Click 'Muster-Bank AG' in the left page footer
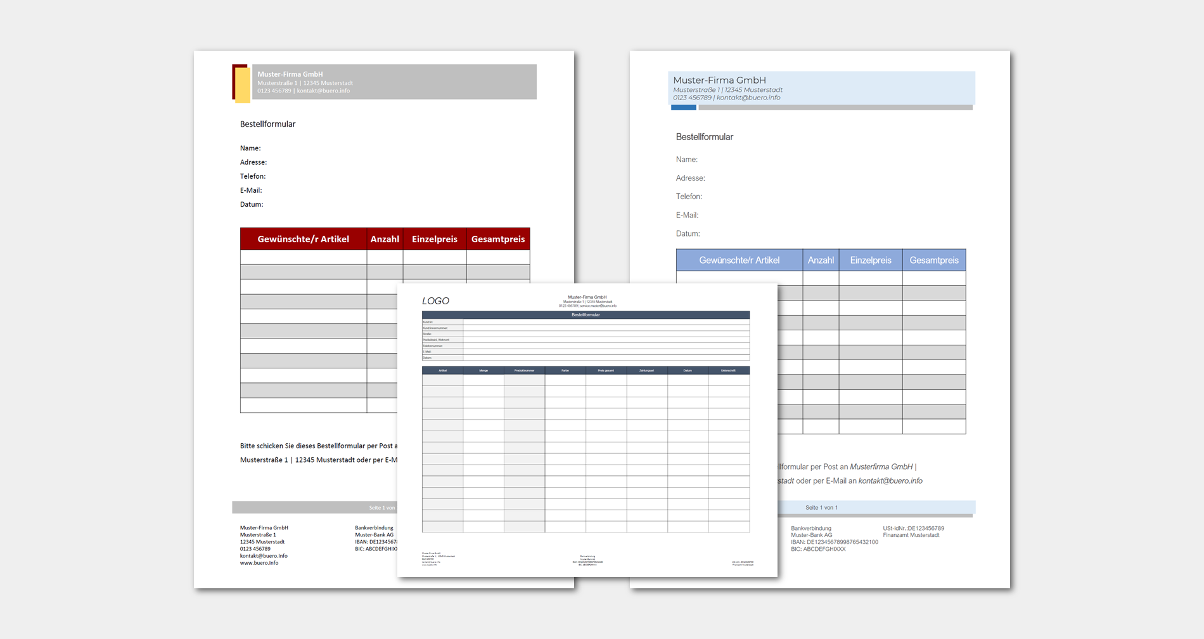The height and width of the screenshot is (639, 1204). coord(374,535)
